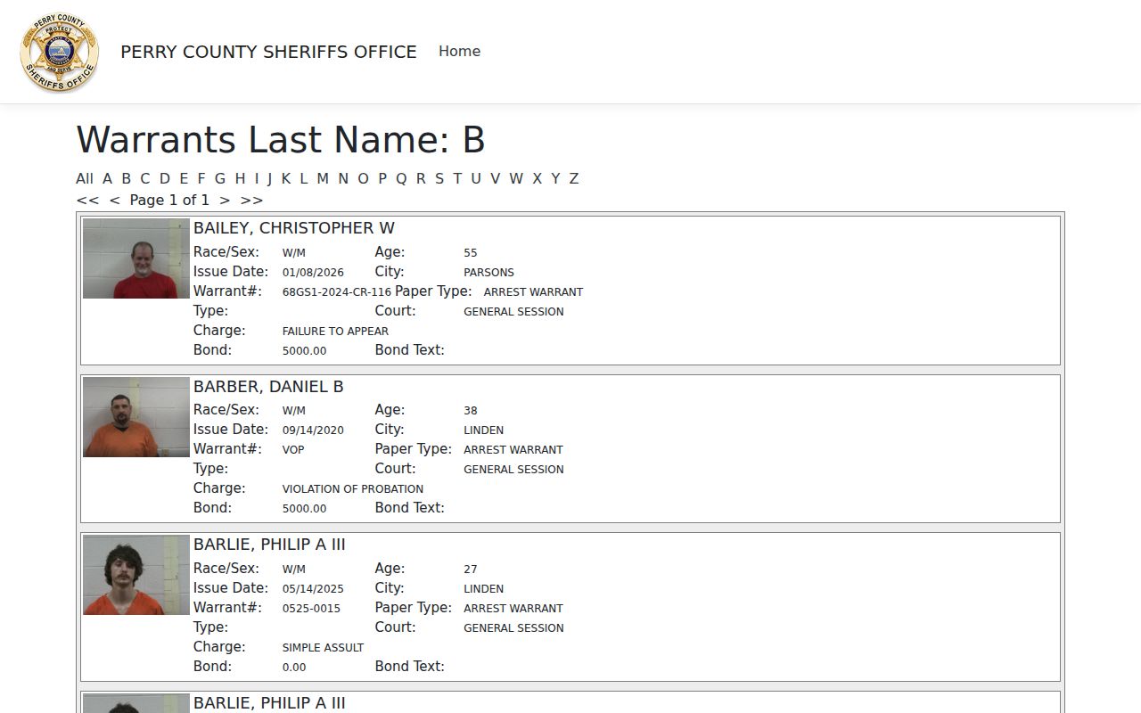This screenshot has width=1141, height=713.
Task: Click issue date 01/08/2026
Action: click(x=313, y=272)
